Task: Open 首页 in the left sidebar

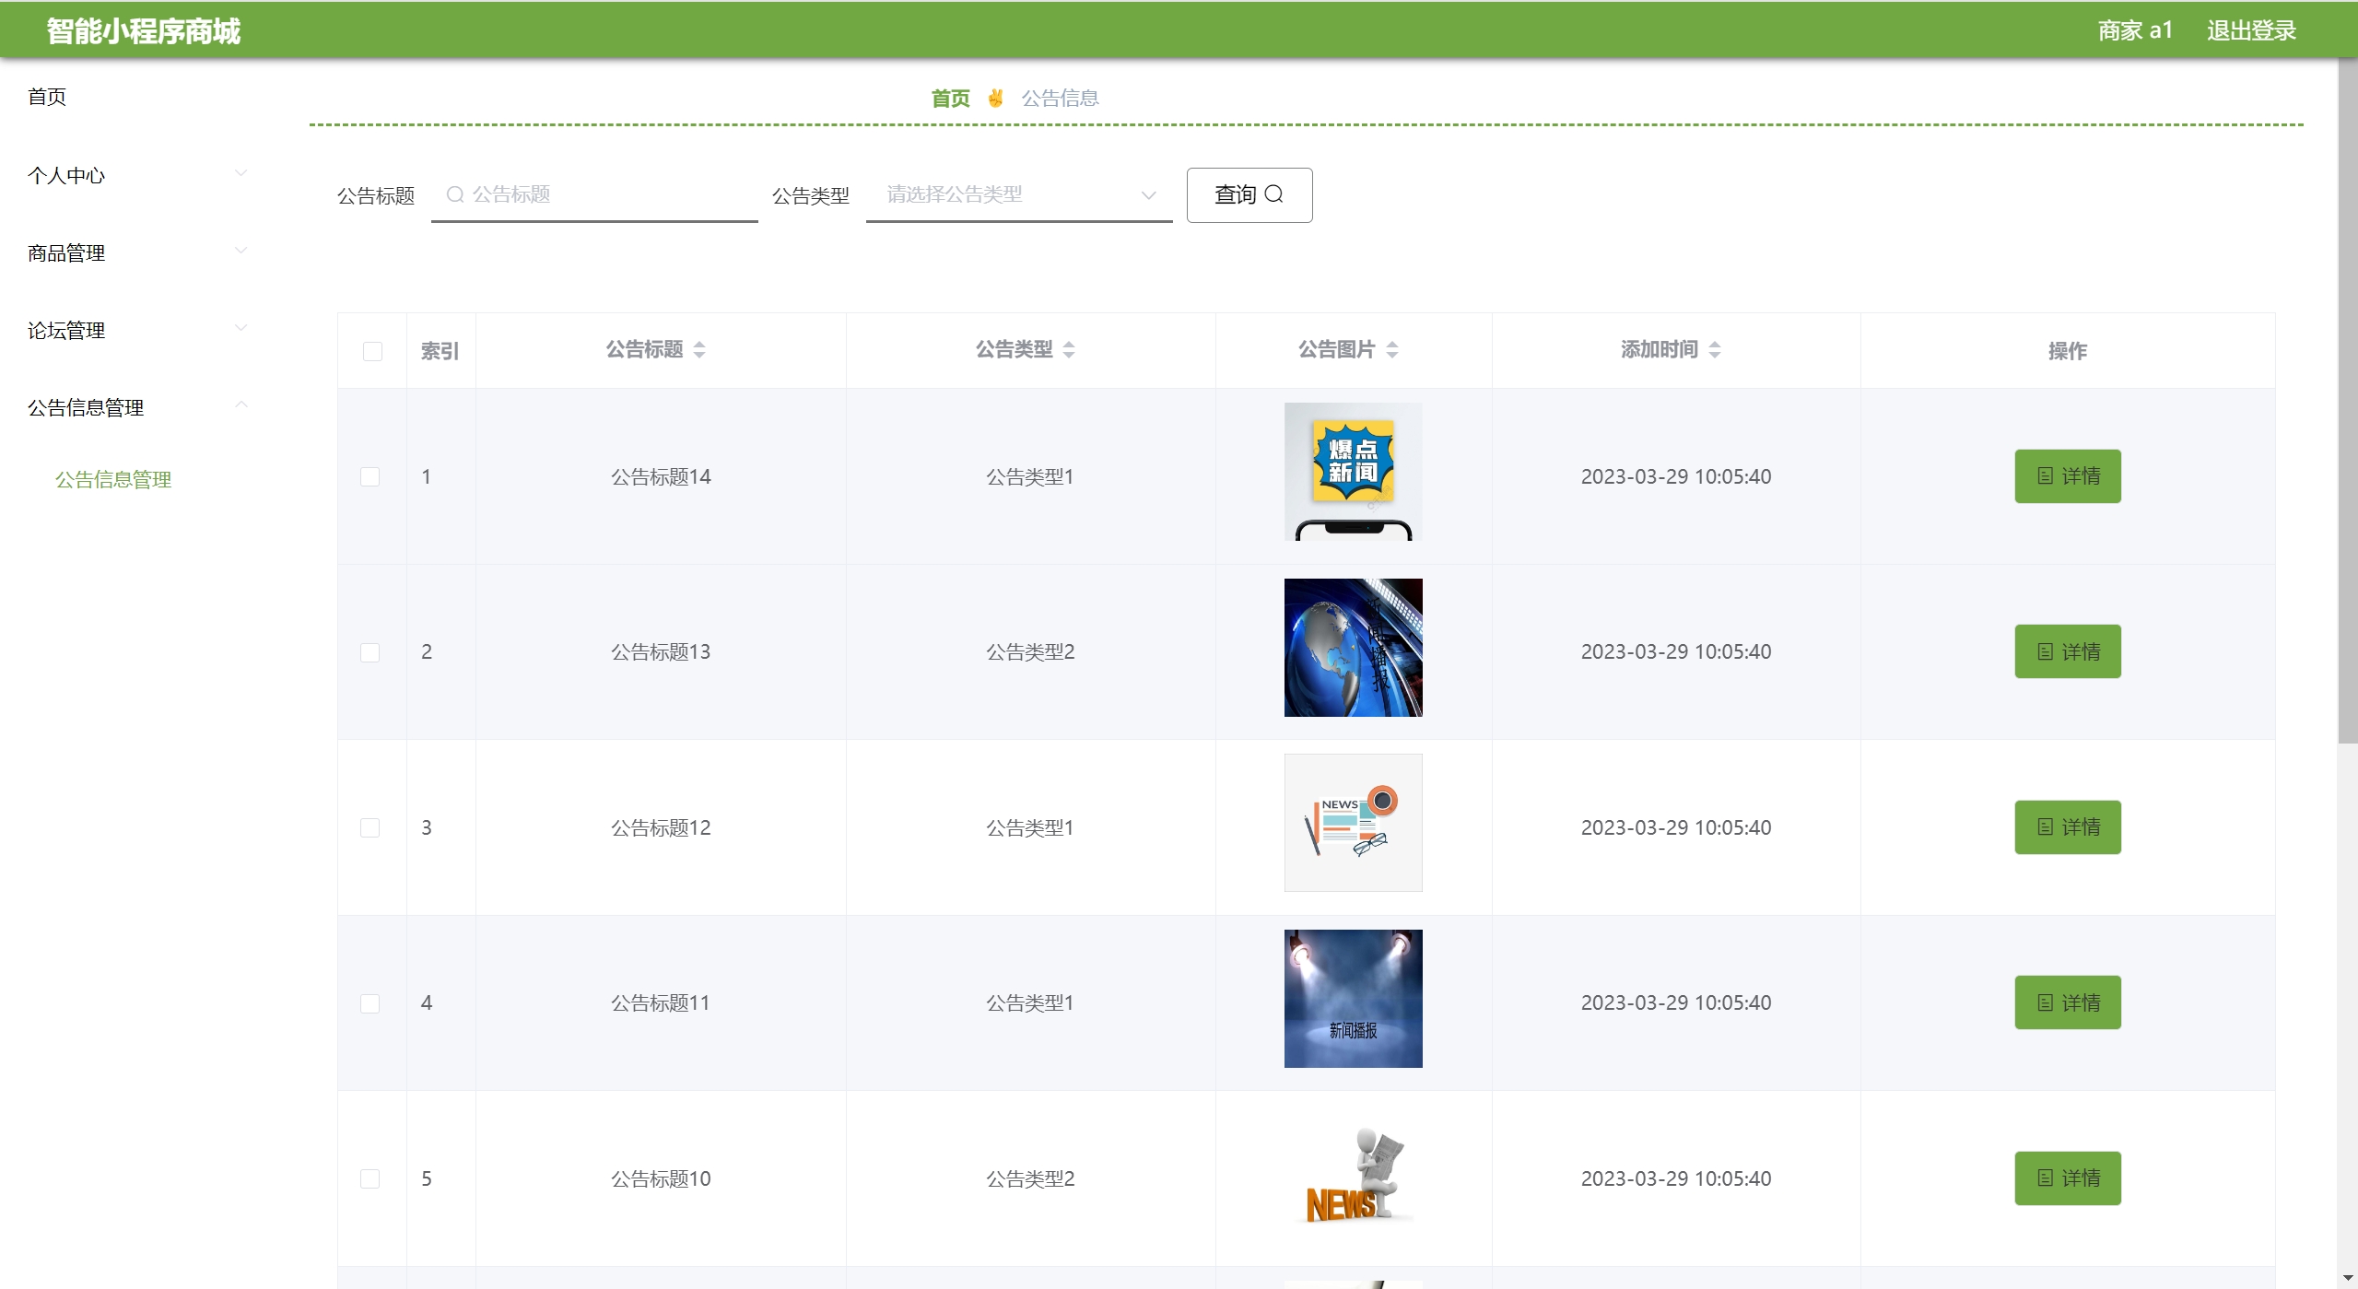Action: click(47, 97)
